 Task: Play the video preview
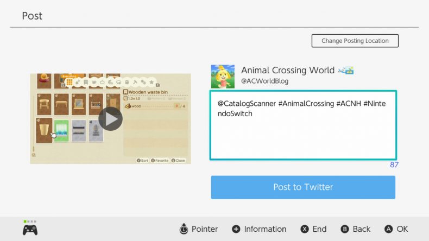click(x=110, y=119)
